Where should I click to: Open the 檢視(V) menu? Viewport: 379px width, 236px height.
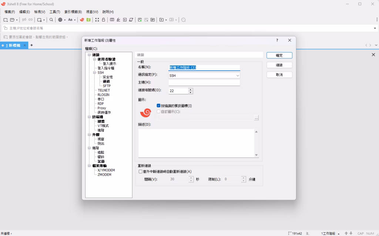coord(40,12)
